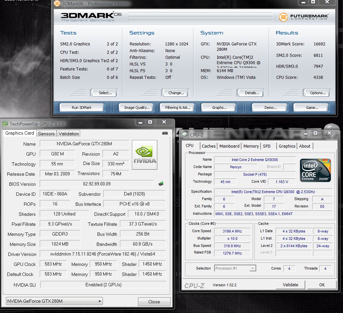
Task: Click the 3DMark Score value 16692
Action: coord(319,44)
